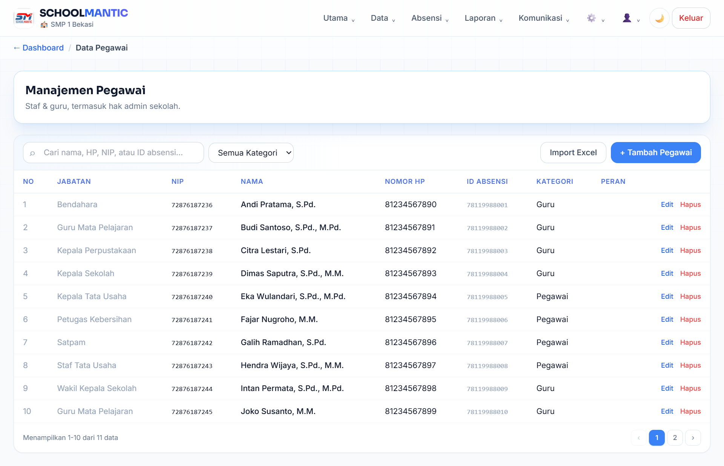Click the Import Excel button
Screen dimensions: 724x466
(573, 153)
